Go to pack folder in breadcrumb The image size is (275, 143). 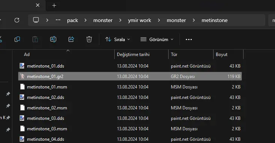point(72,21)
